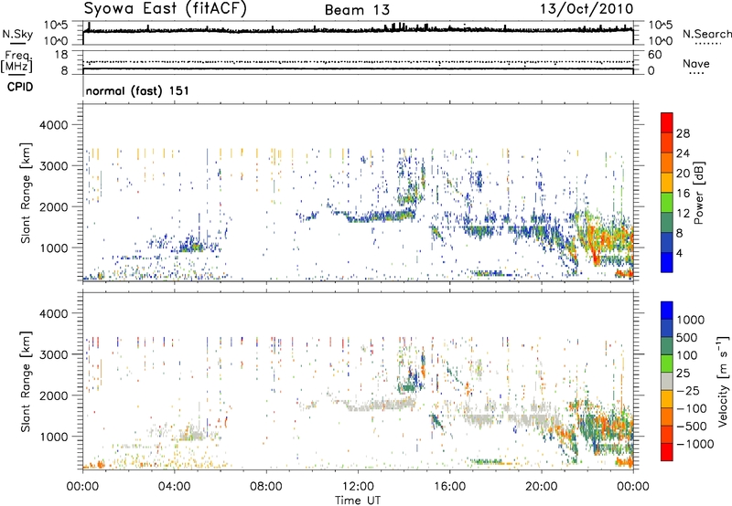Click the "20:00" time axis label
Viewport: 732px width, 506px height.
tap(541, 487)
